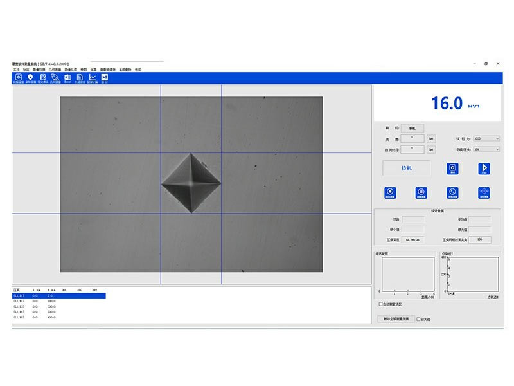Click the location pin toolbar icon
Screen dimensions: 514x386
coord(30,78)
